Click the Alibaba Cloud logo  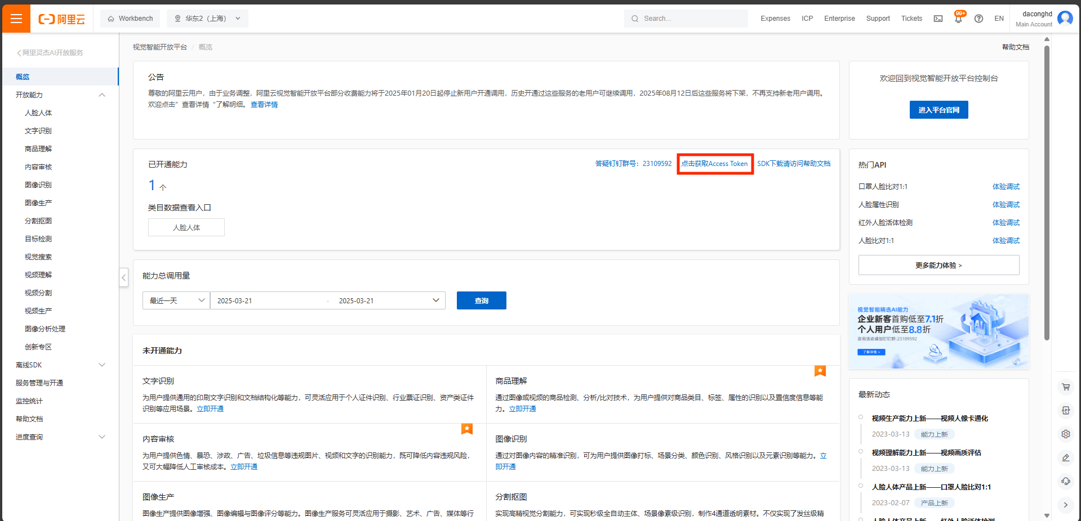point(62,18)
